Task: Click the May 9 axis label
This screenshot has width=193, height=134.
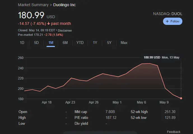Action: [x=164, y=102]
